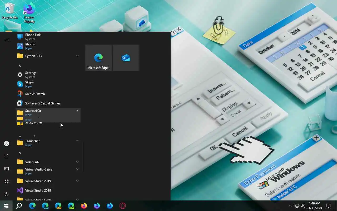Launch Skype from the app list
Screen dimensions: 337x211
[x=48, y=84]
